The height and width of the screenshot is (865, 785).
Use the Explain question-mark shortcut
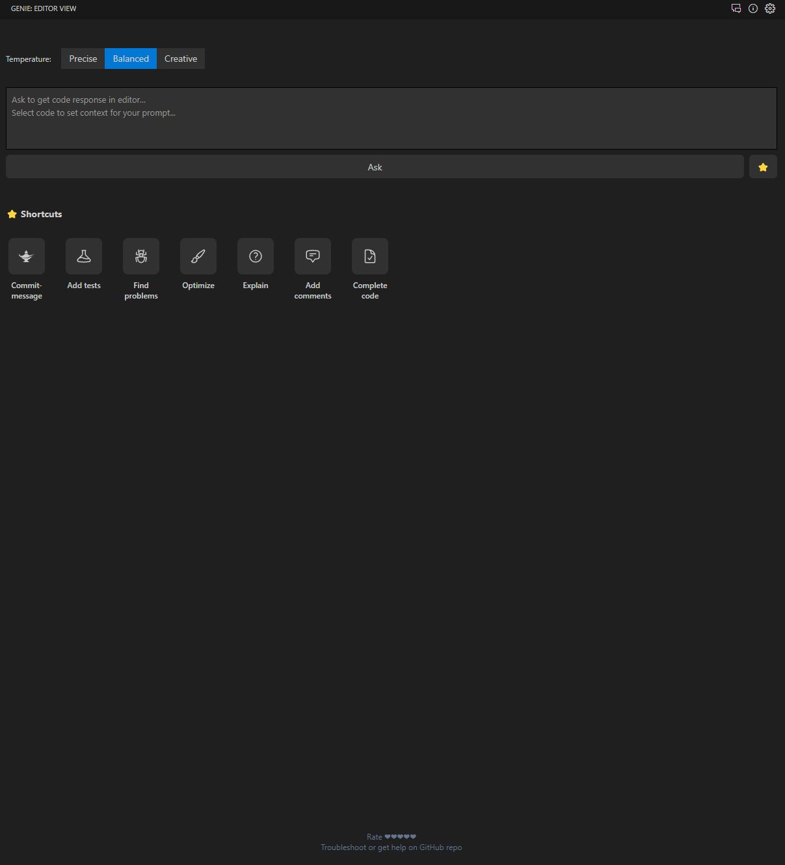pyautogui.click(x=256, y=256)
